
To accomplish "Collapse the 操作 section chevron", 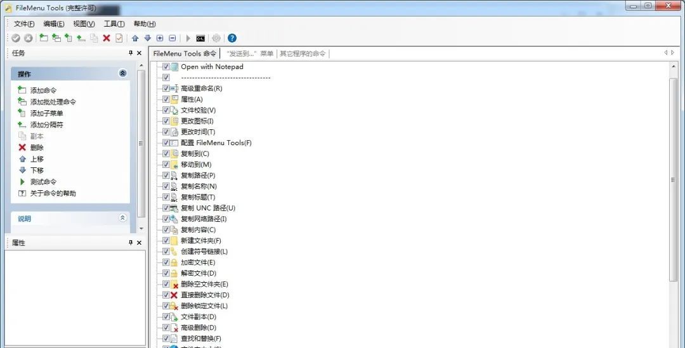I will [x=123, y=74].
